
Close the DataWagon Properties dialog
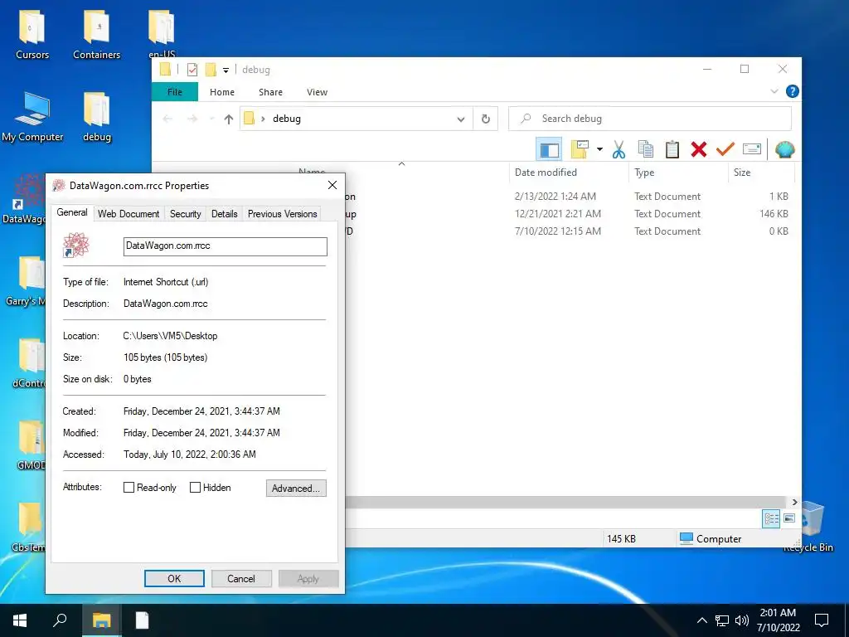point(332,185)
